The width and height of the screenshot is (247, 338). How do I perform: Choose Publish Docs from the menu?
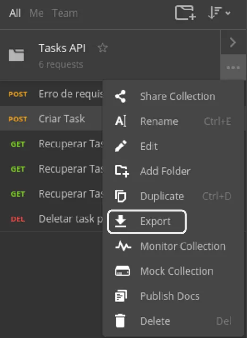pos(173,296)
